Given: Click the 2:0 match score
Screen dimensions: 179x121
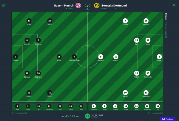Looking at the screenshot, I should pos(87,5).
